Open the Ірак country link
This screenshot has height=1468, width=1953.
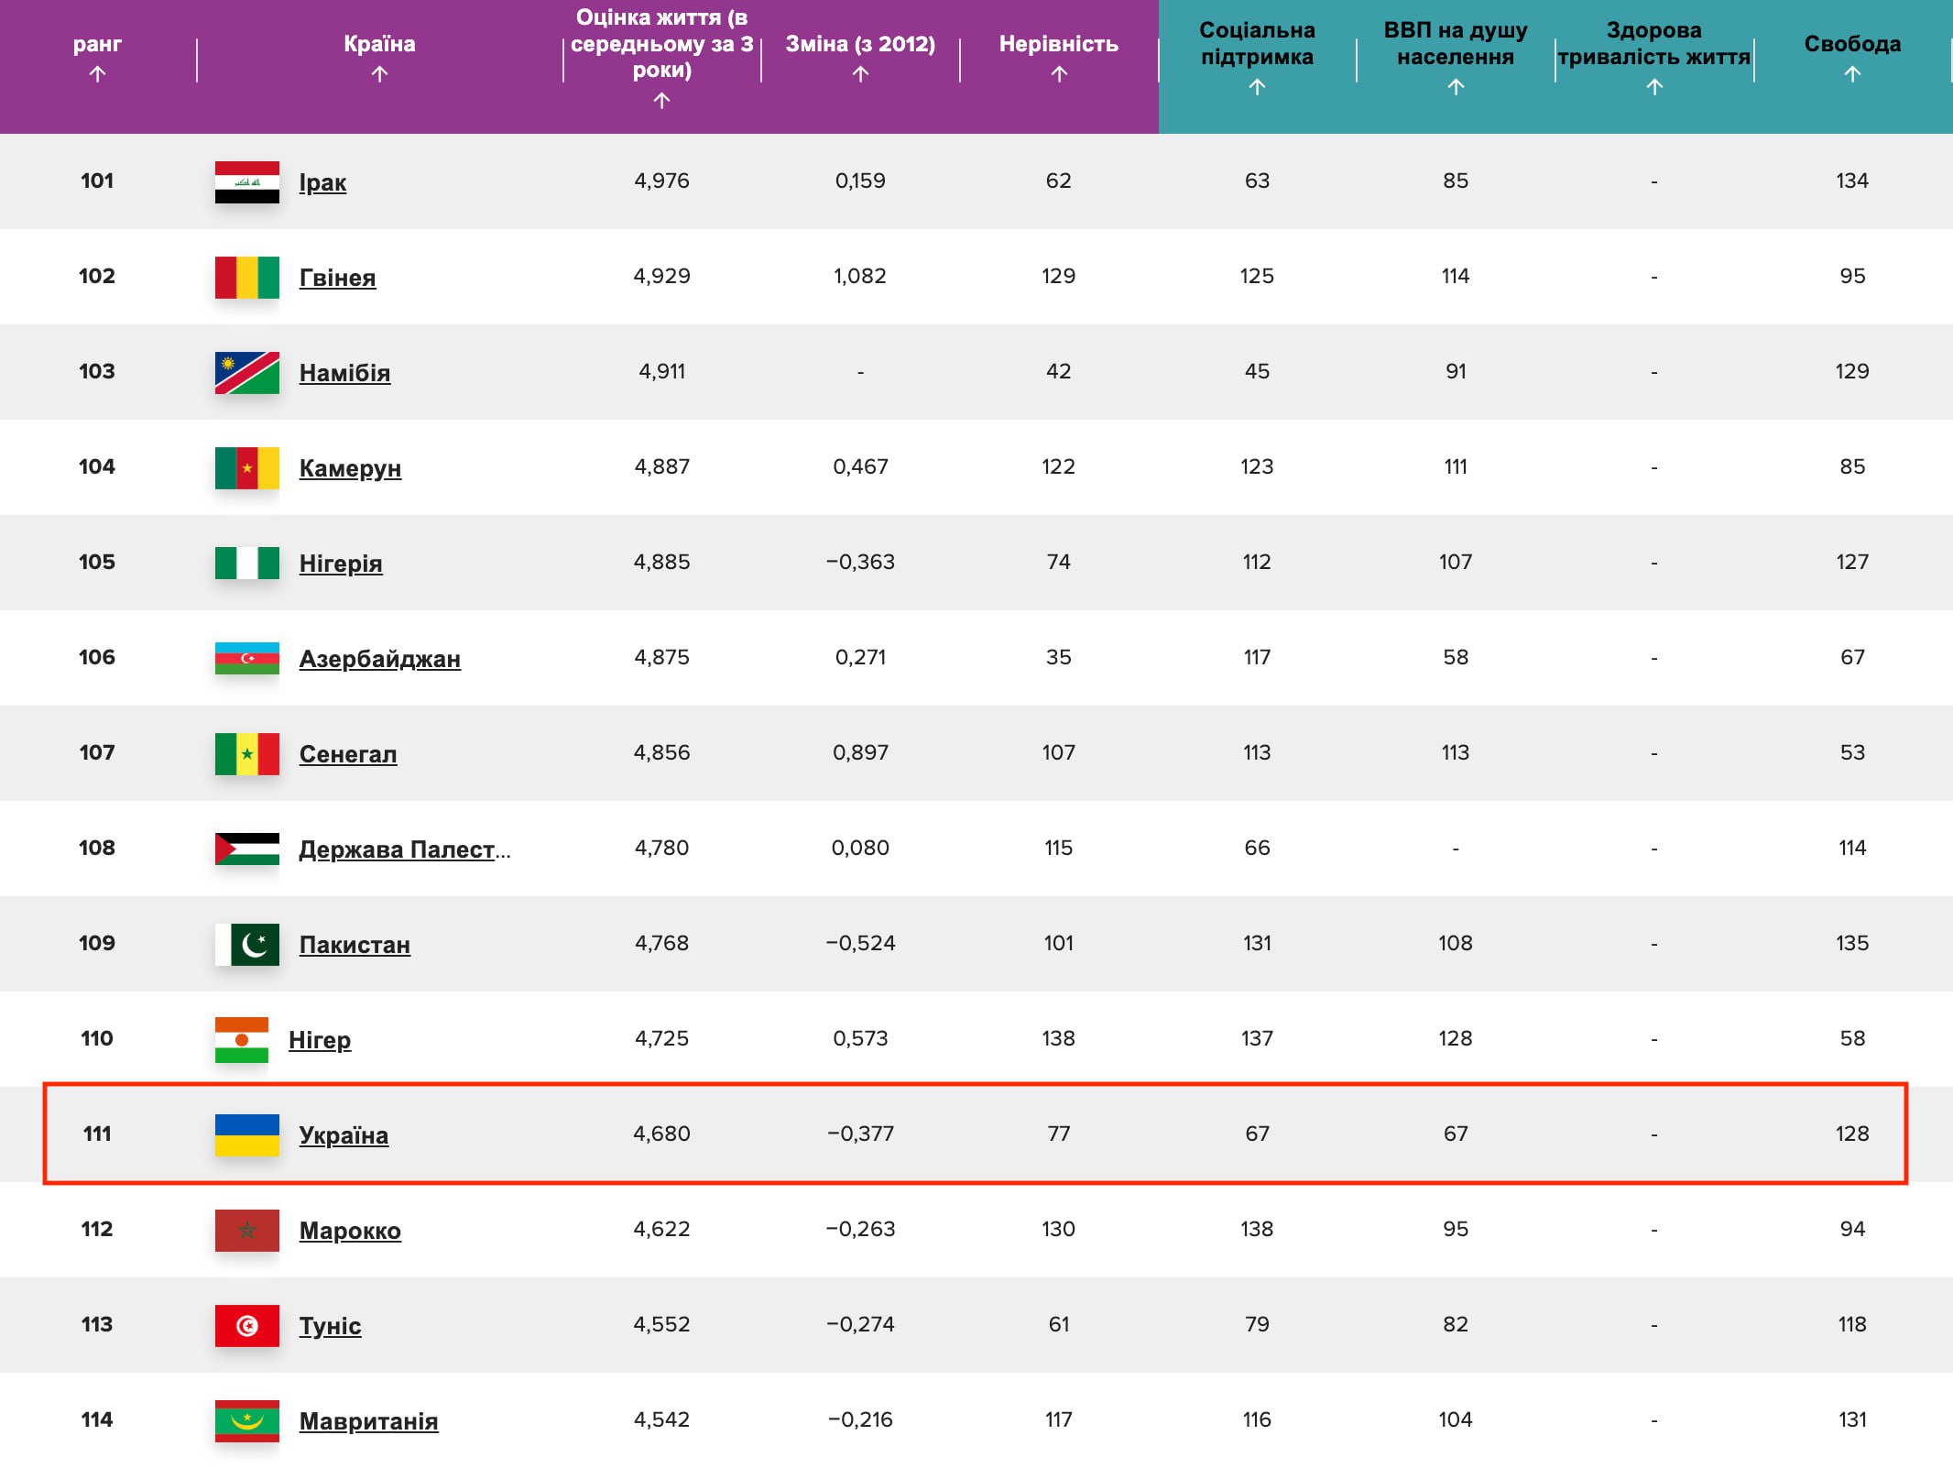322,182
